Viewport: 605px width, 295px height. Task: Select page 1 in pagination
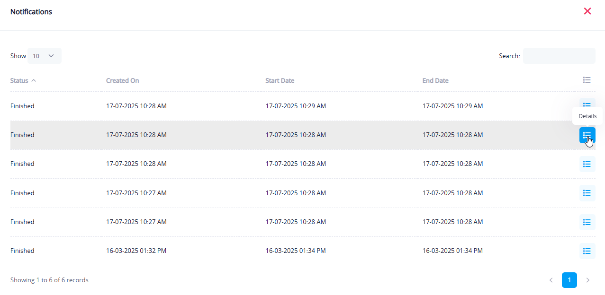coord(569,280)
